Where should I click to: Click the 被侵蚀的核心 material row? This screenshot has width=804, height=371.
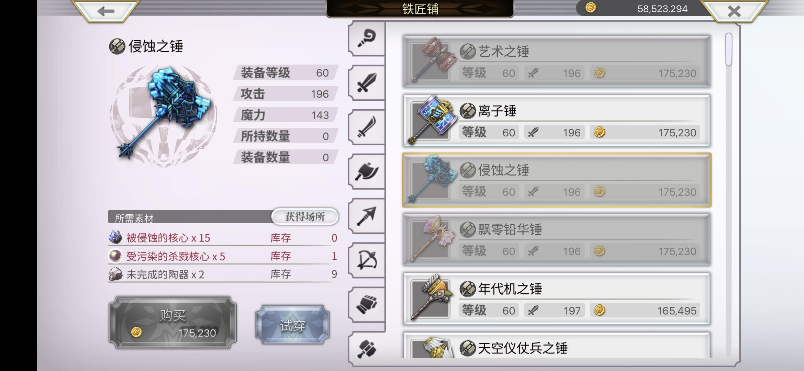tap(223, 238)
